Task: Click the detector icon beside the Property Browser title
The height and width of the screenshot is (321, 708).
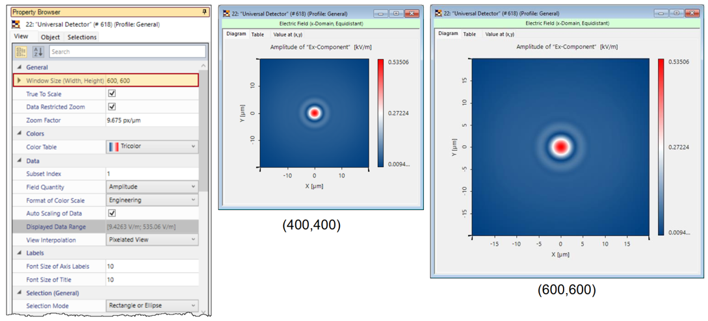Action: 16,25
